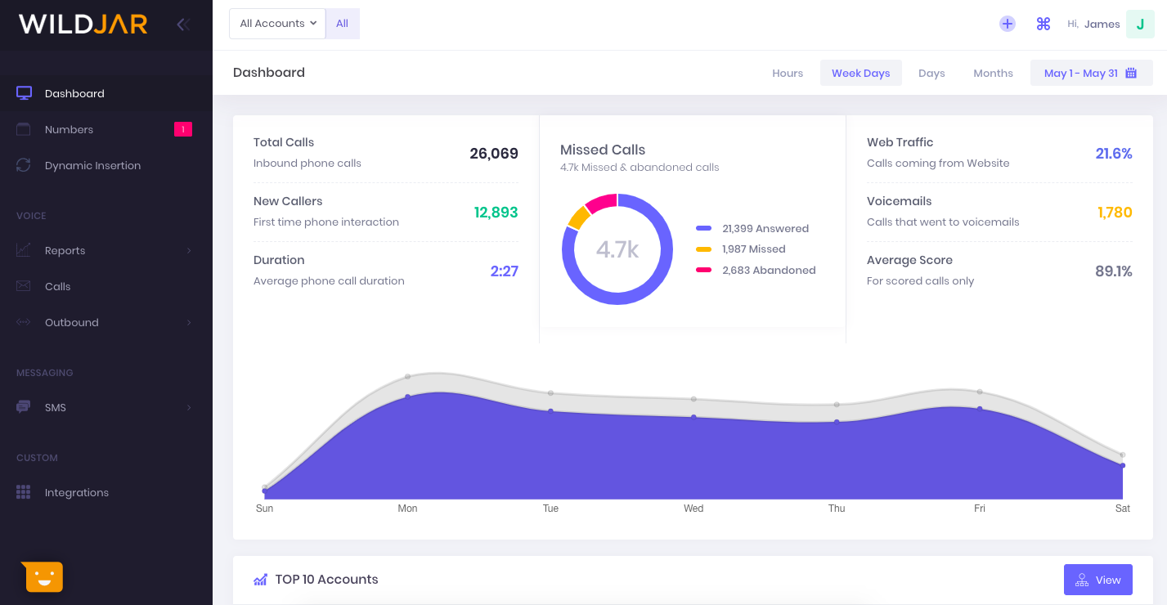Switch to the Months view tab

tap(993, 73)
